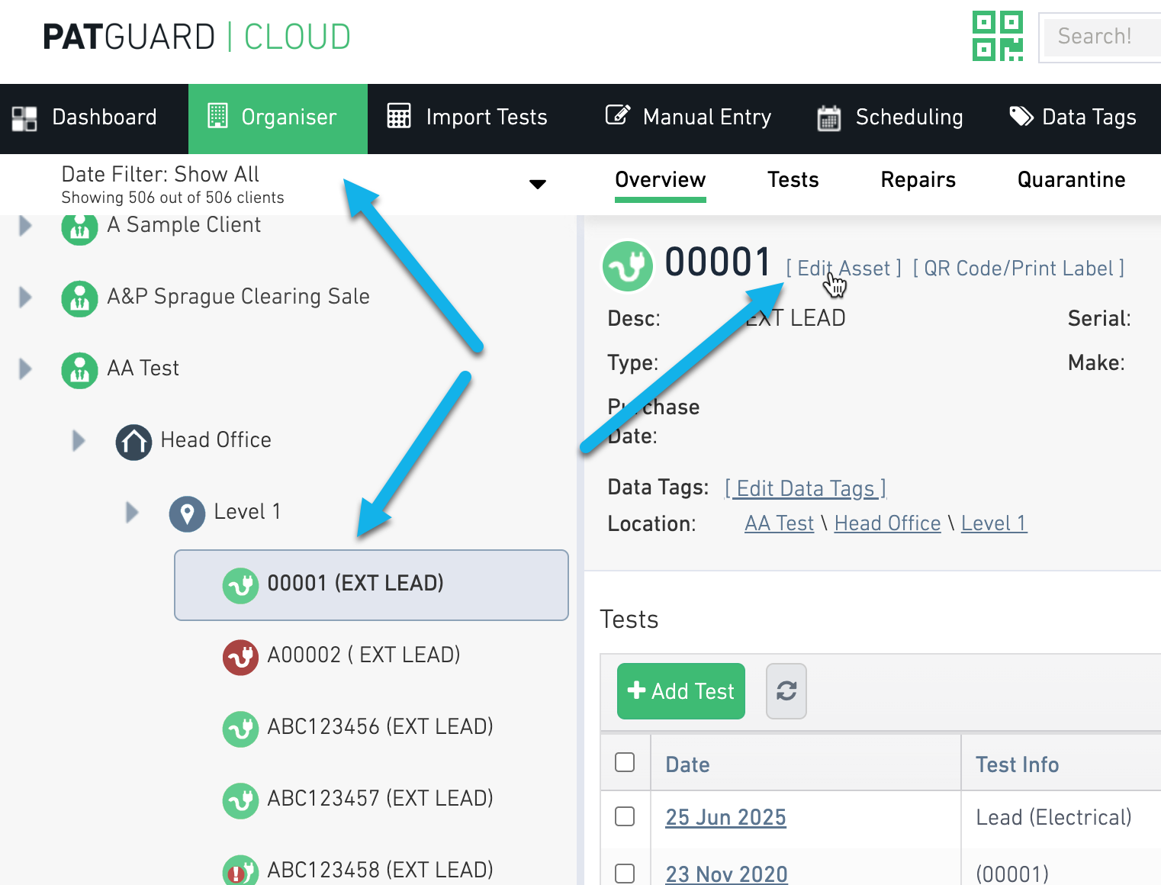
Task: Open the Date Filter dropdown arrow
Action: pyautogui.click(x=538, y=184)
